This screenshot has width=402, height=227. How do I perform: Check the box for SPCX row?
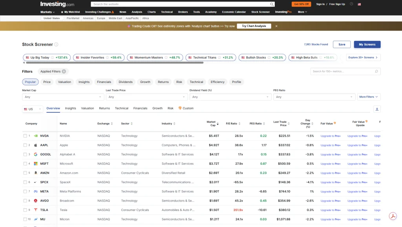[25, 182]
